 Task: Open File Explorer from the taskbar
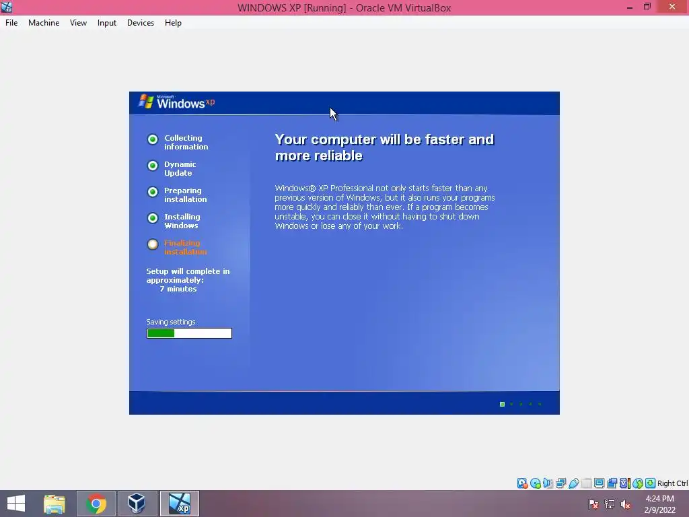55,504
